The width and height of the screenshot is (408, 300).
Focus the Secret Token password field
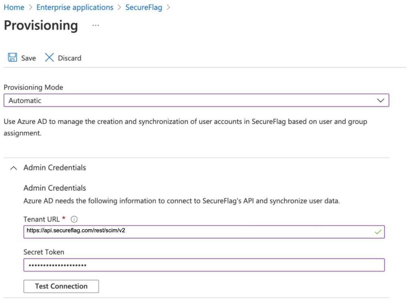[x=204, y=265]
